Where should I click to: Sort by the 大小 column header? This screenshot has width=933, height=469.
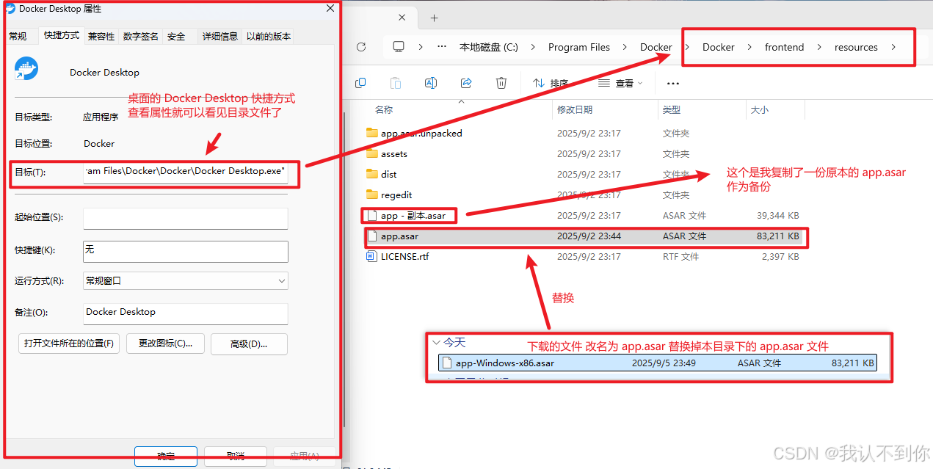760,110
